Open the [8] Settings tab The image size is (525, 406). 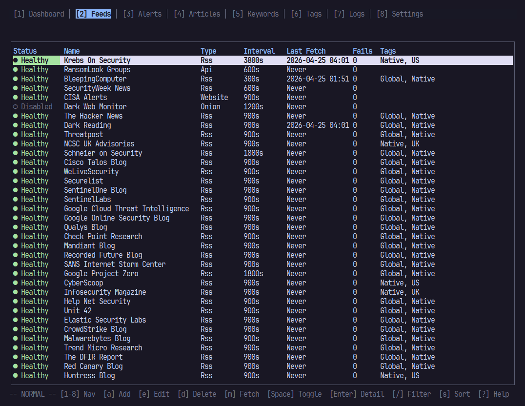tap(400, 14)
